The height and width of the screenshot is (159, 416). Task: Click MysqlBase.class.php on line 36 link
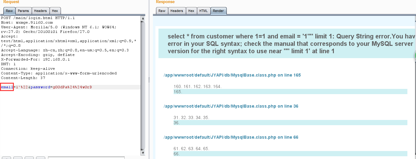(x=231, y=106)
